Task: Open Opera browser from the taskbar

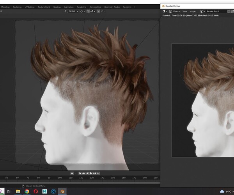Action: coord(35,191)
